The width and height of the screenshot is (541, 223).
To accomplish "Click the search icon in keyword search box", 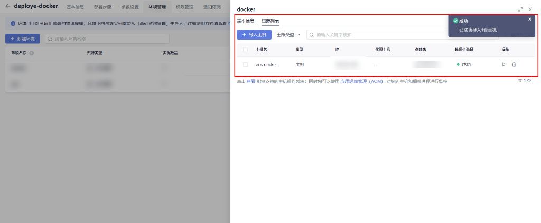I will pyautogui.click(x=311, y=35).
